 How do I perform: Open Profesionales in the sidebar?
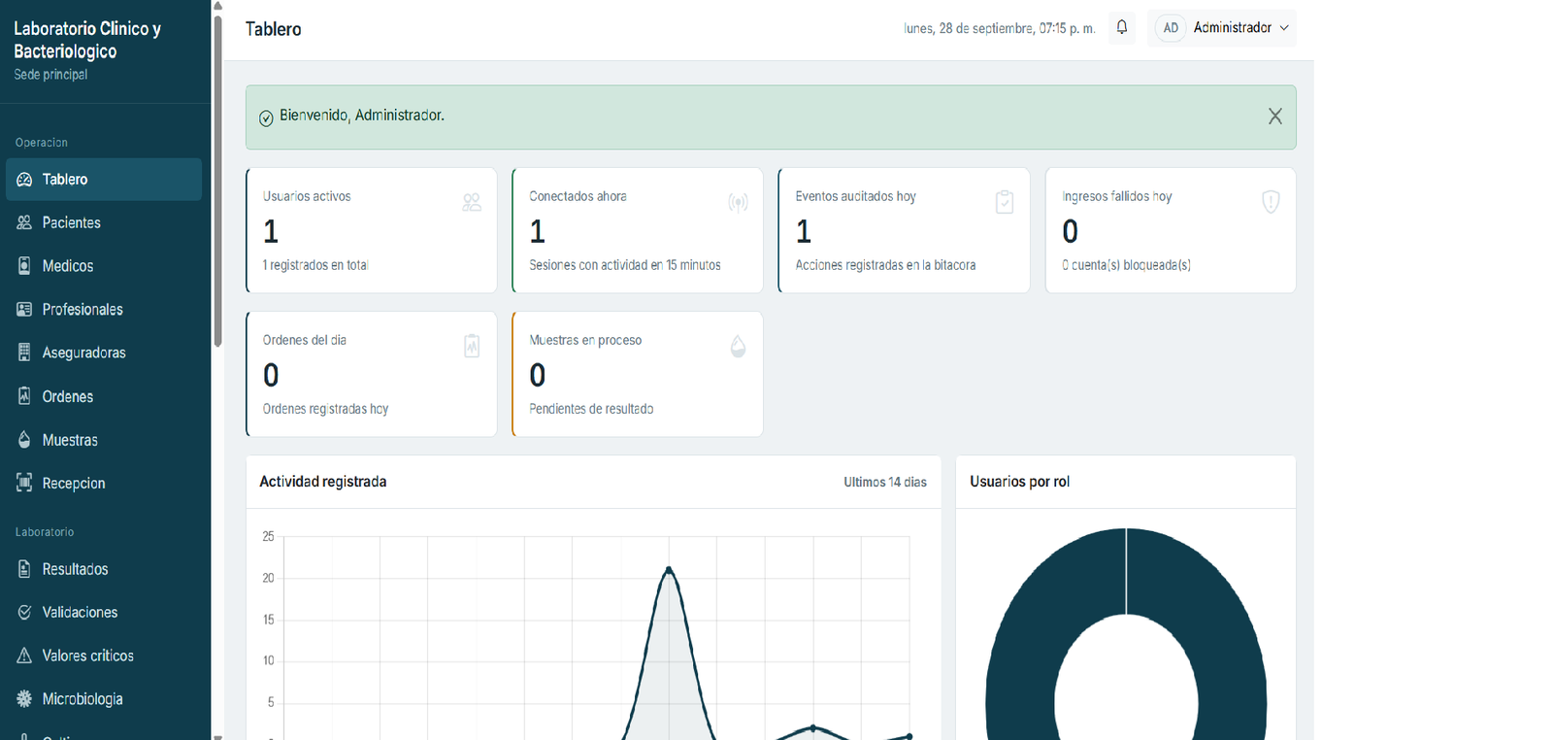[x=104, y=309]
